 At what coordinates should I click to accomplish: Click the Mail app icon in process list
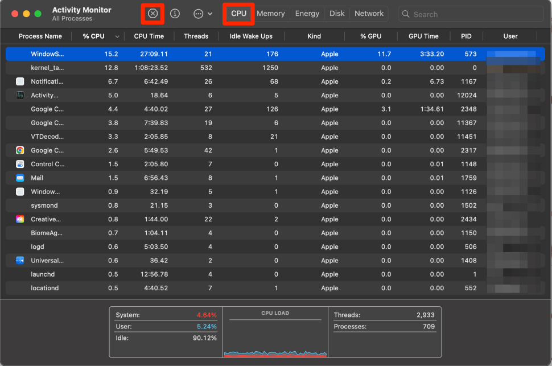click(20, 178)
